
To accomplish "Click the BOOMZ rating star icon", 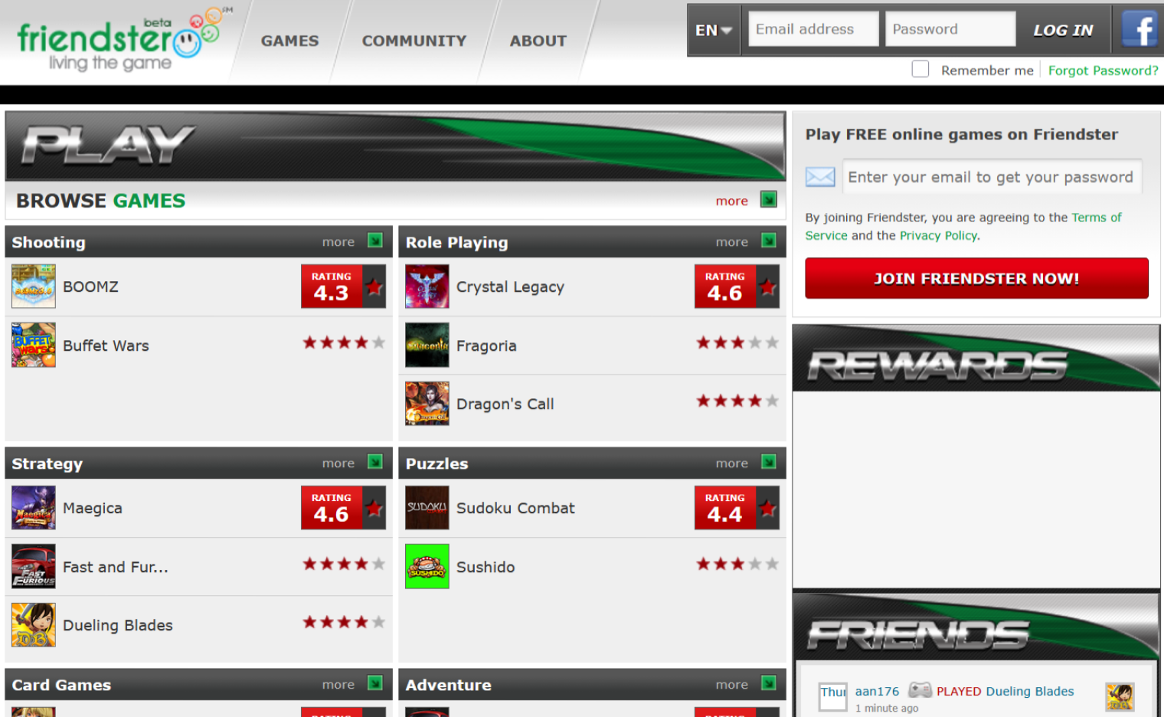I will (374, 286).
